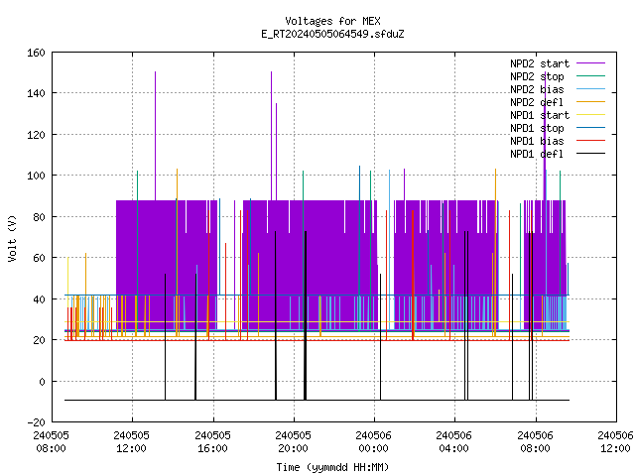Screen dimensions: 635x476
Task: Click the red NPD1 bias legend line
Action: (x=590, y=141)
